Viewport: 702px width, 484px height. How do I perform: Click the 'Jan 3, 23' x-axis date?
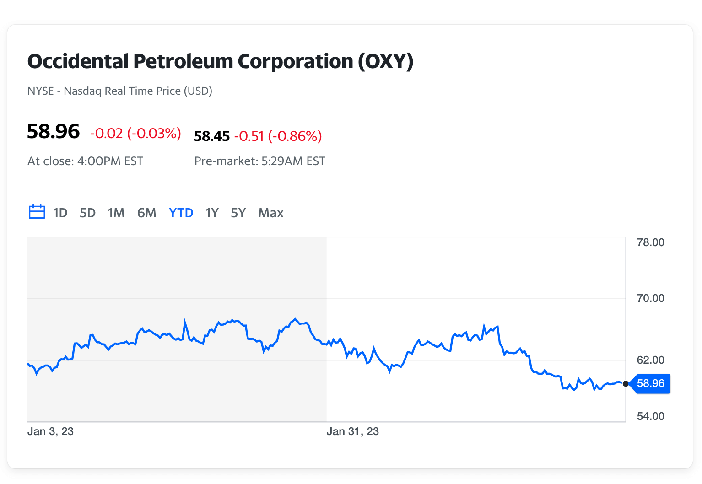click(x=50, y=431)
